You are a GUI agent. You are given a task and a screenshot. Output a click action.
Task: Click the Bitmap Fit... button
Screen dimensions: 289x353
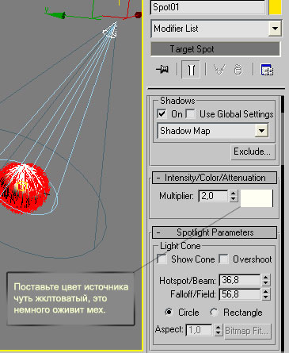[248, 331]
